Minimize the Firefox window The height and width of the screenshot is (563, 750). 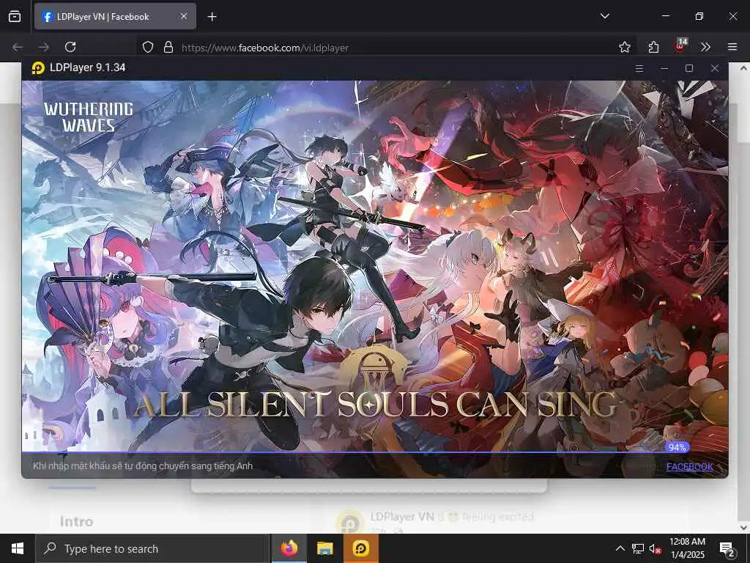(x=665, y=16)
